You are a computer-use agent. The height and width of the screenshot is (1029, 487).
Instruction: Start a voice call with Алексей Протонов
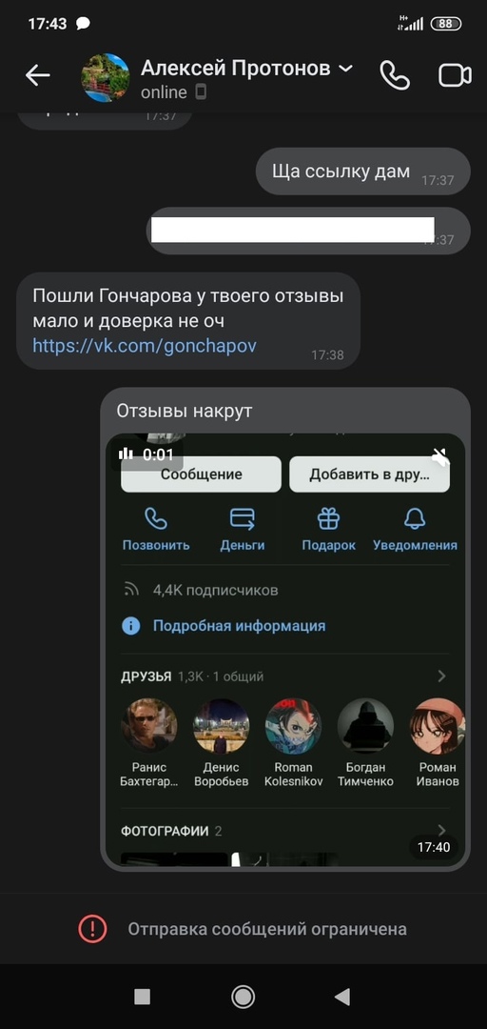pyautogui.click(x=395, y=76)
